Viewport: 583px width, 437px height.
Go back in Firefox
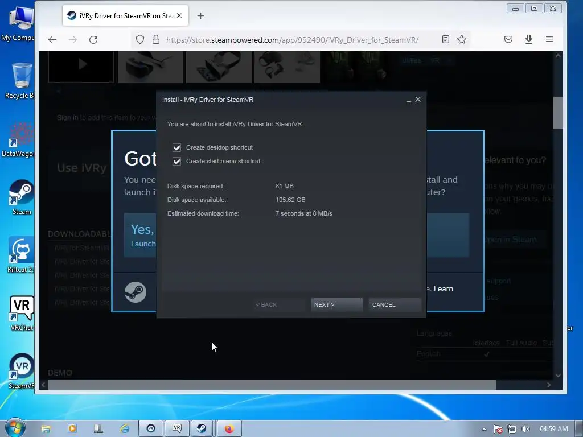(x=52, y=39)
